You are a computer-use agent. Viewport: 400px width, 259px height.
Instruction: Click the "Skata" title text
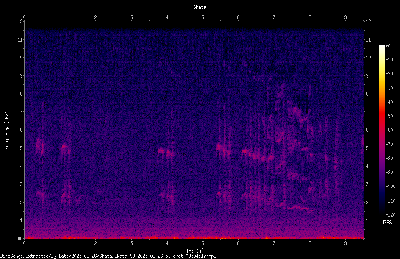pos(200,7)
